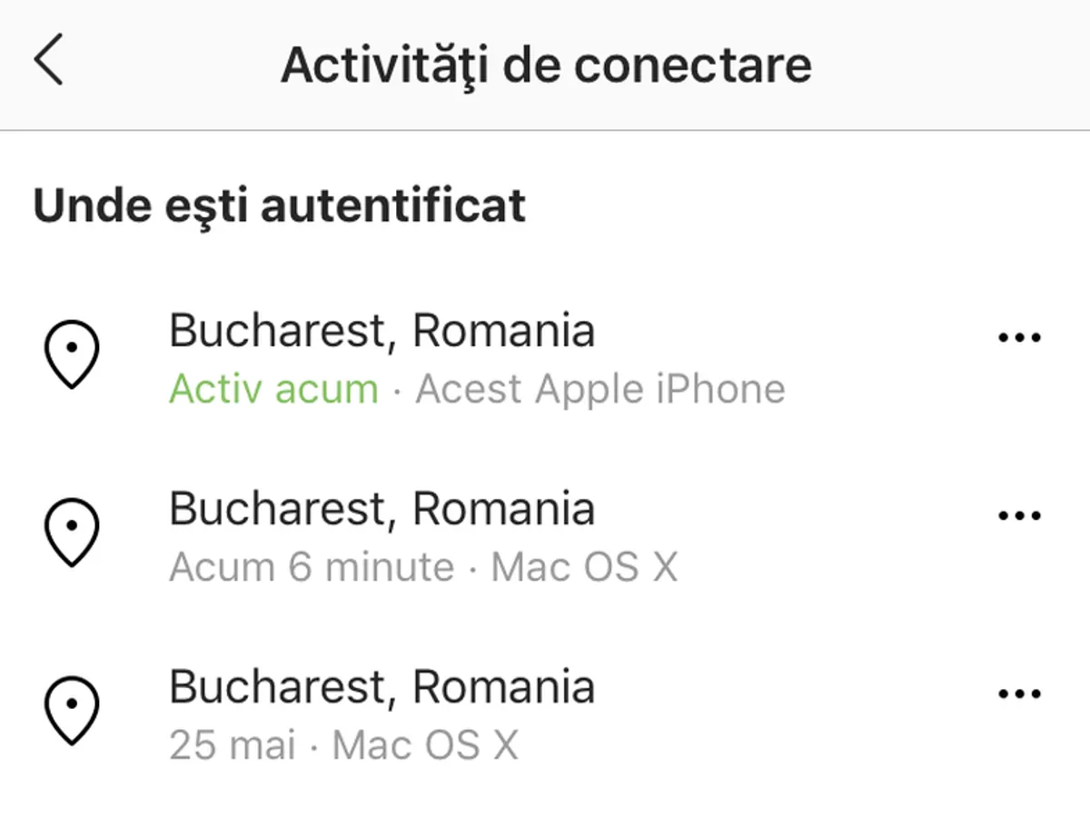Viewport: 1090px width, 818px height.
Task: Select Bucharest, Romania entry dated 25 mai
Action: pos(381,687)
